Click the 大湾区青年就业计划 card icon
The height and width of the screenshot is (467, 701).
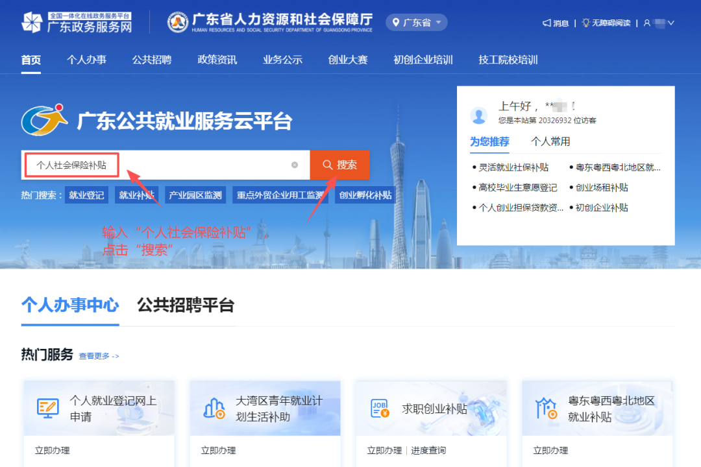(x=214, y=408)
